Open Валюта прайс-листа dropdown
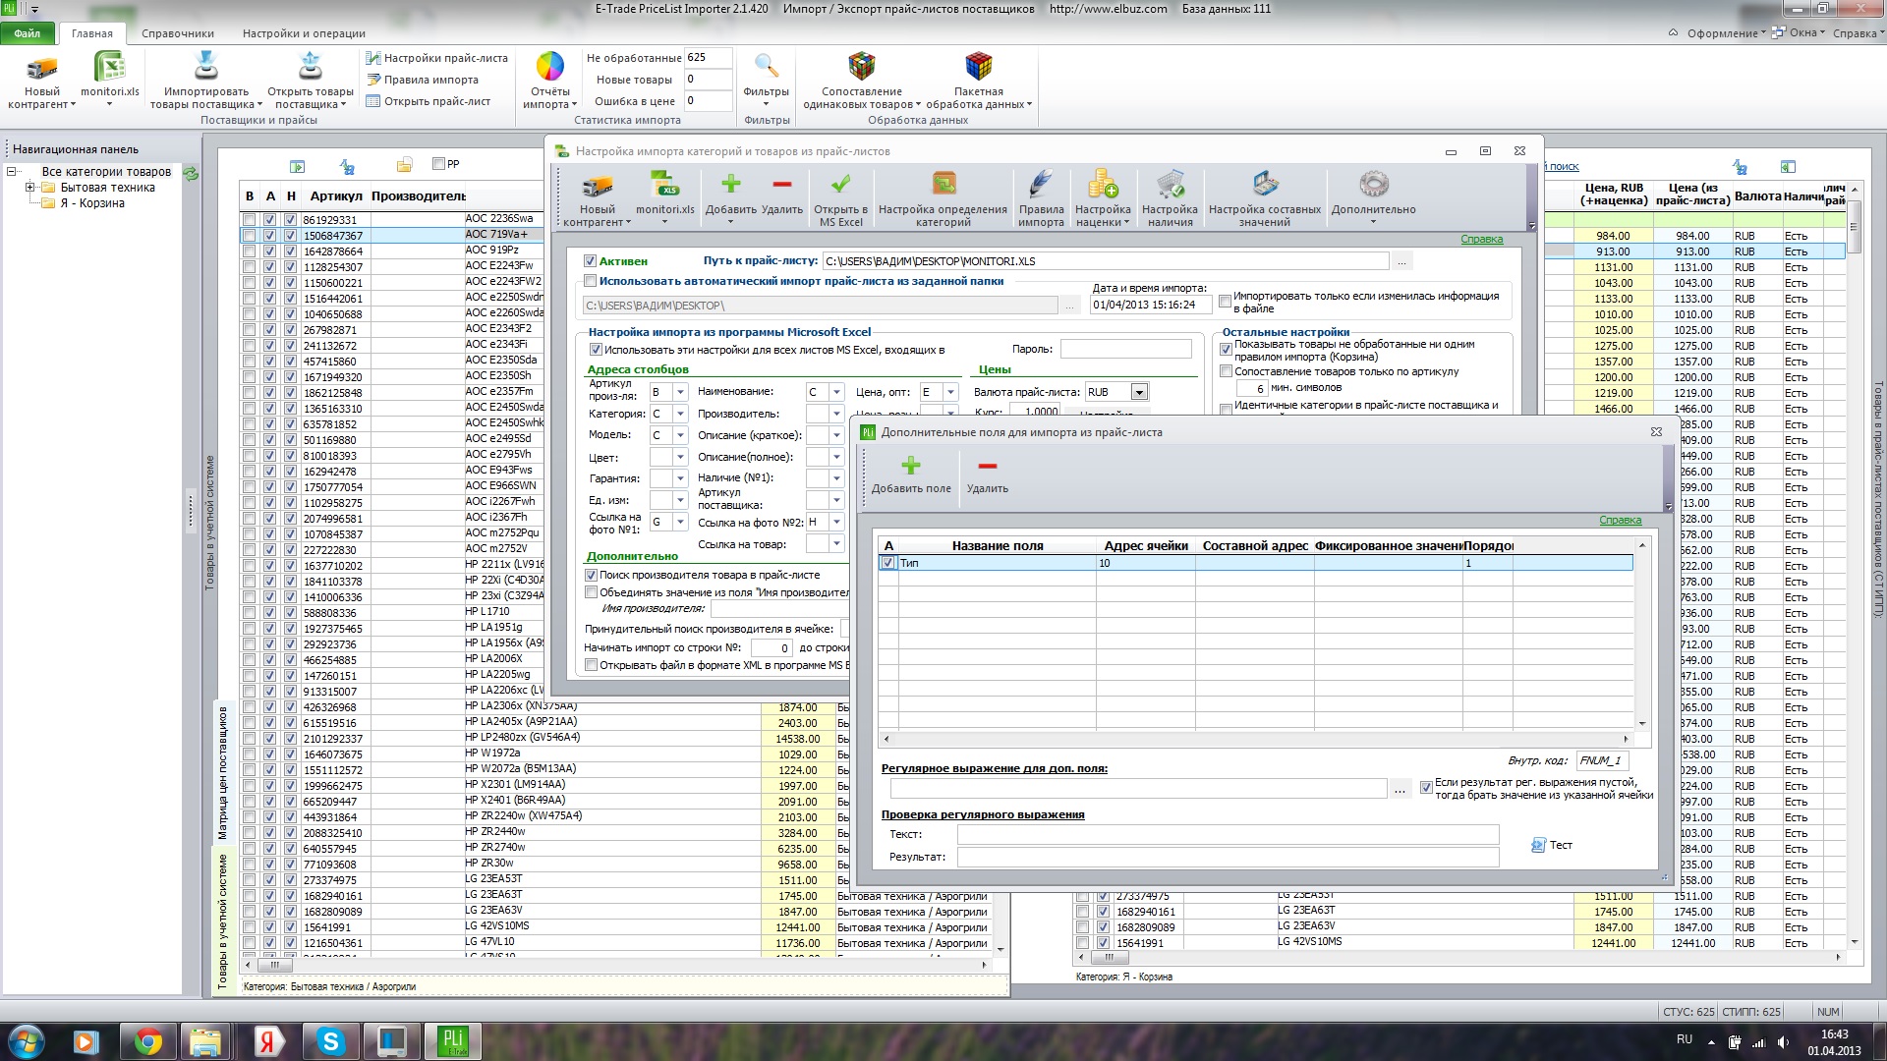The width and height of the screenshot is (1887, 1061). [1139, 392]
